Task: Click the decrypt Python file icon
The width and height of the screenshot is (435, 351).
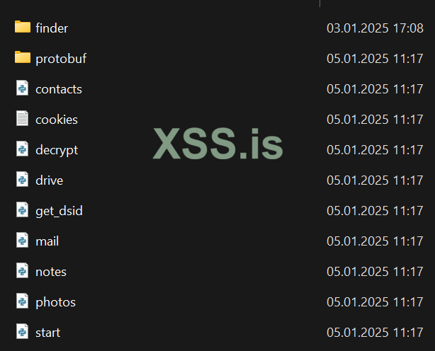Action: coord(23,149)
